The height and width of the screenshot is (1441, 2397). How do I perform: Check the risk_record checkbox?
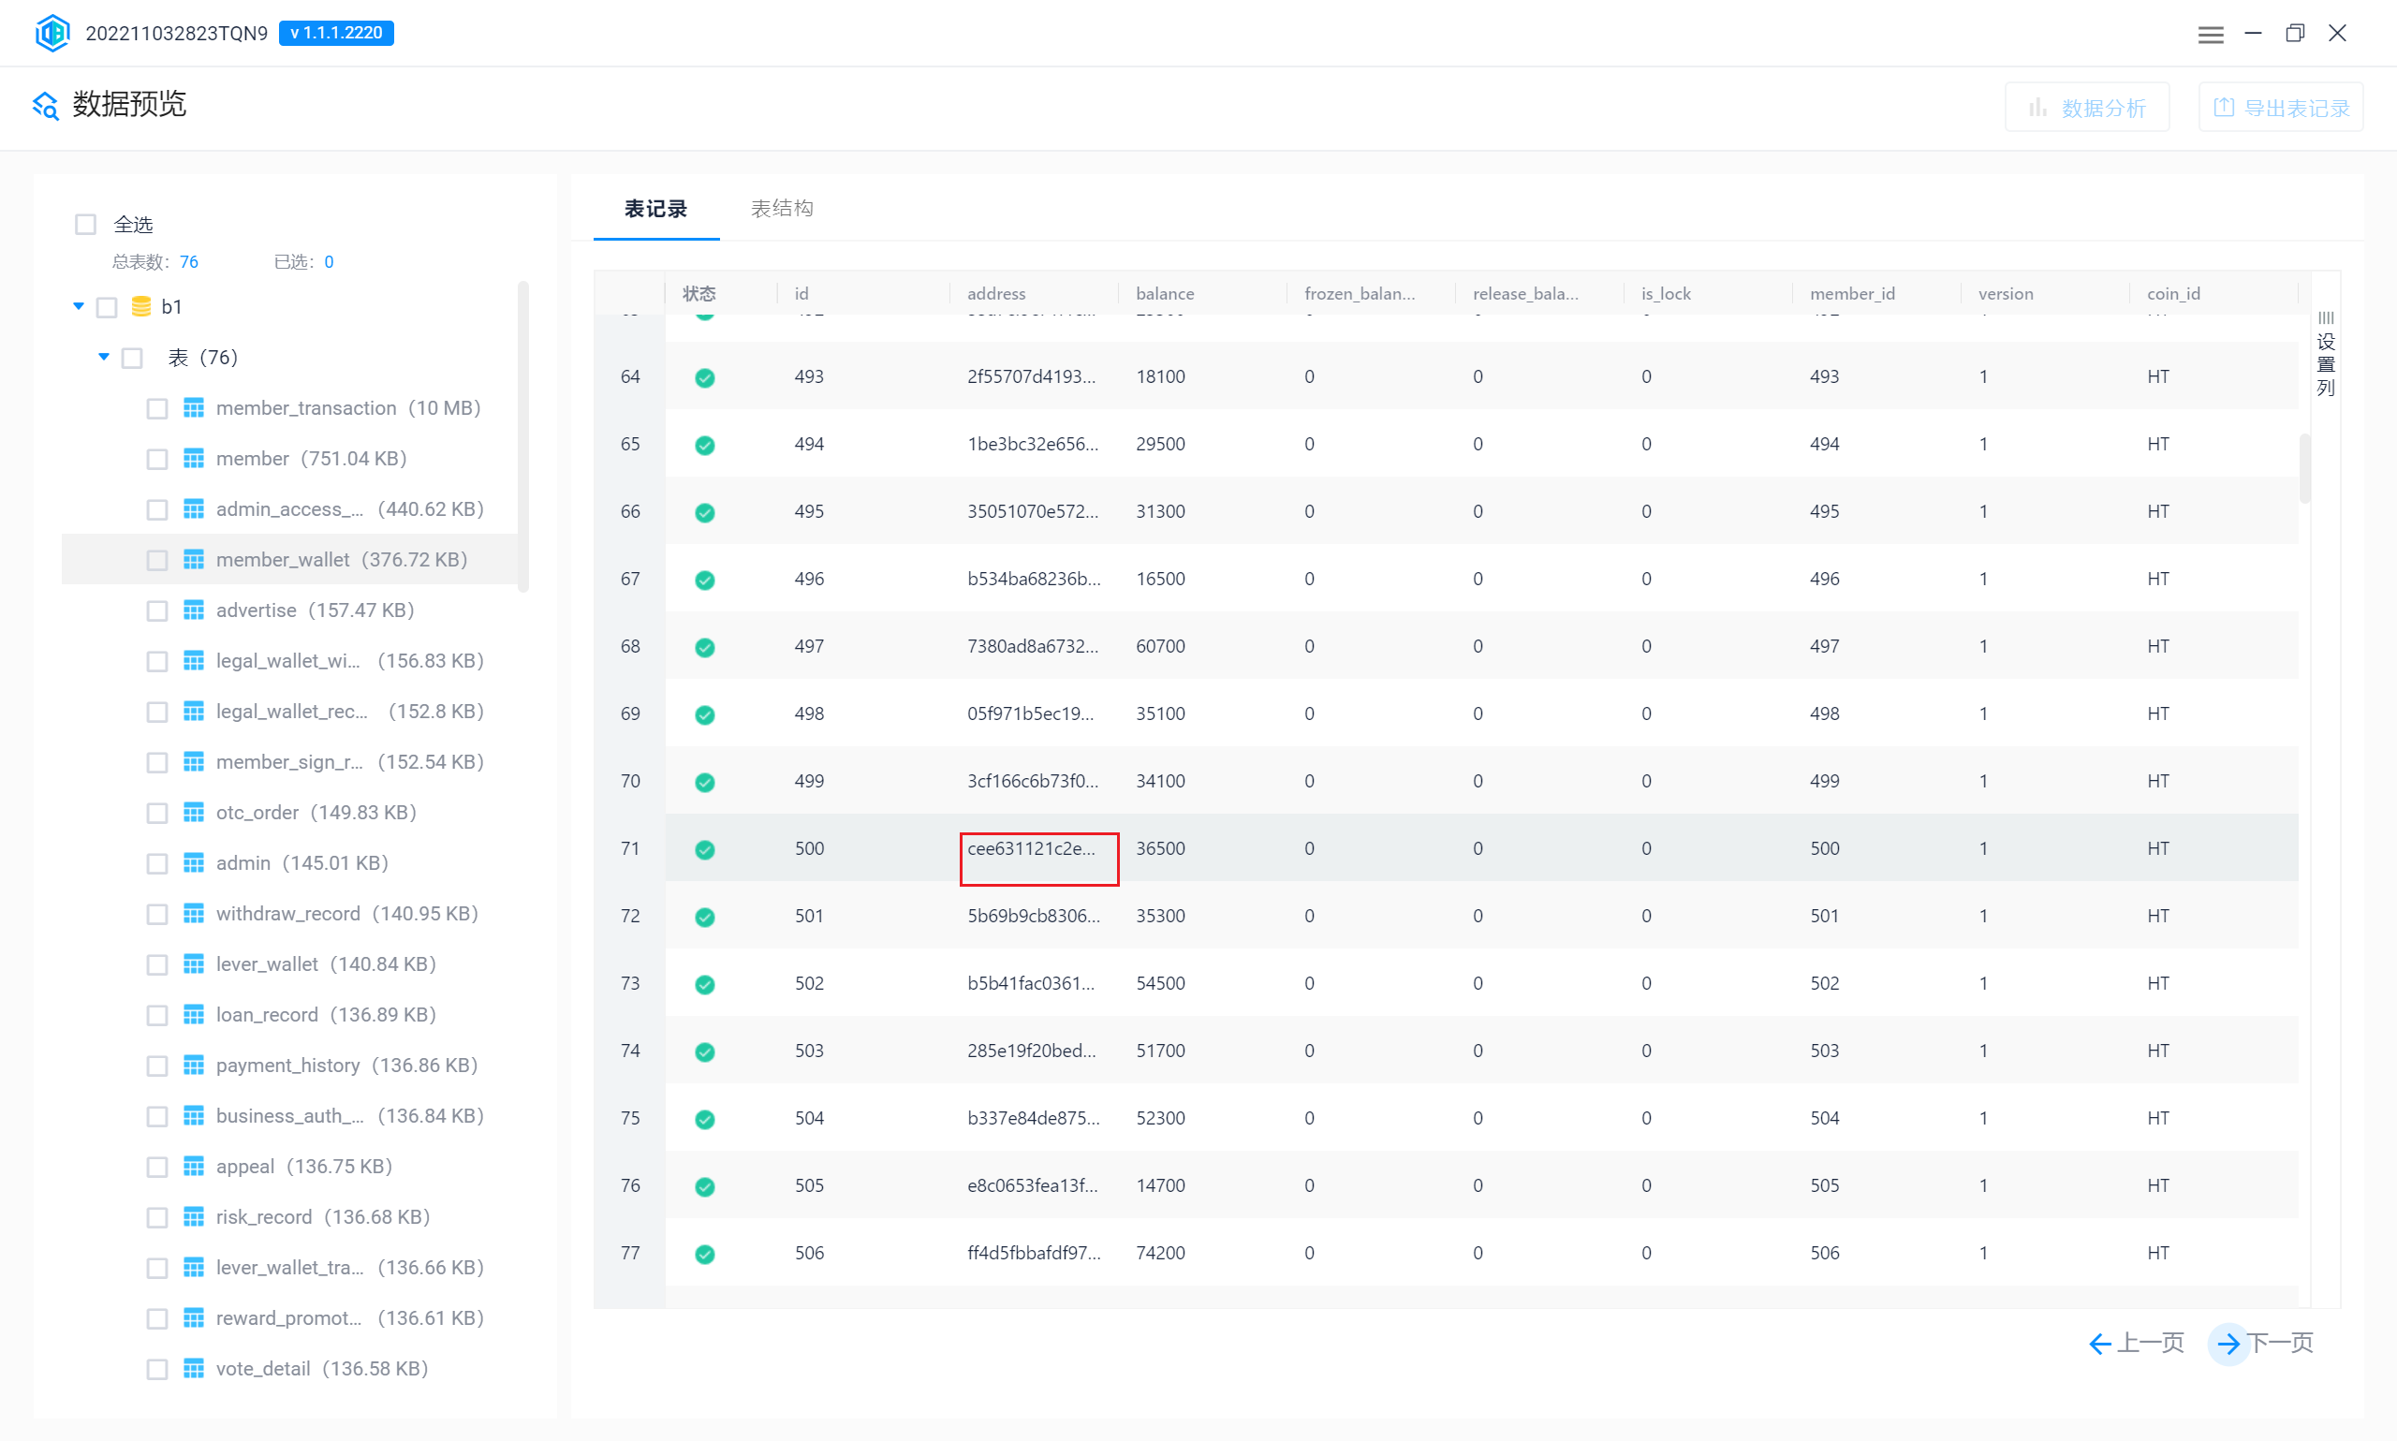point(157,1216)
